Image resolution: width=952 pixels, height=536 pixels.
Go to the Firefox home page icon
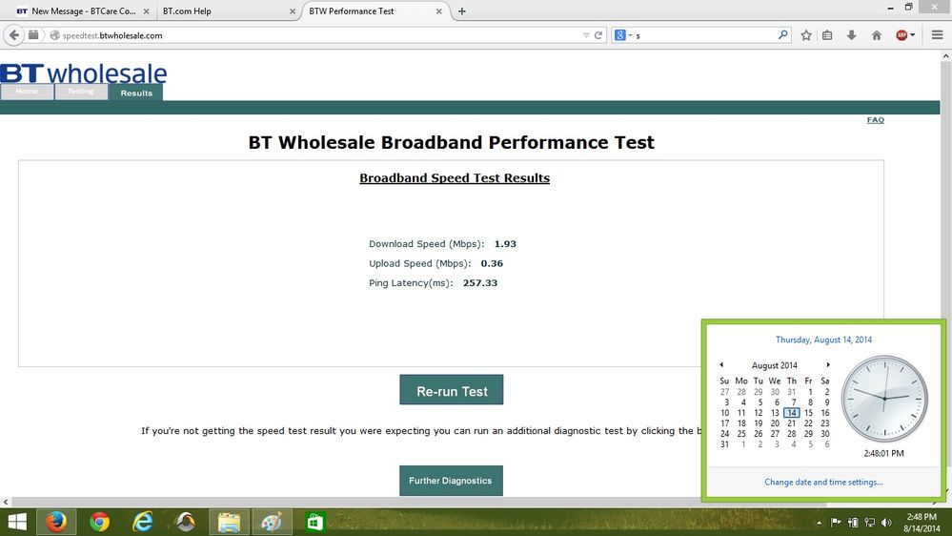tap(876, 35)
